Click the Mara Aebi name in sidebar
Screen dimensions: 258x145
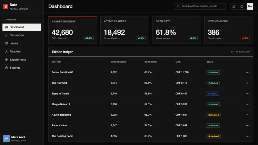[x=18, y=137]
